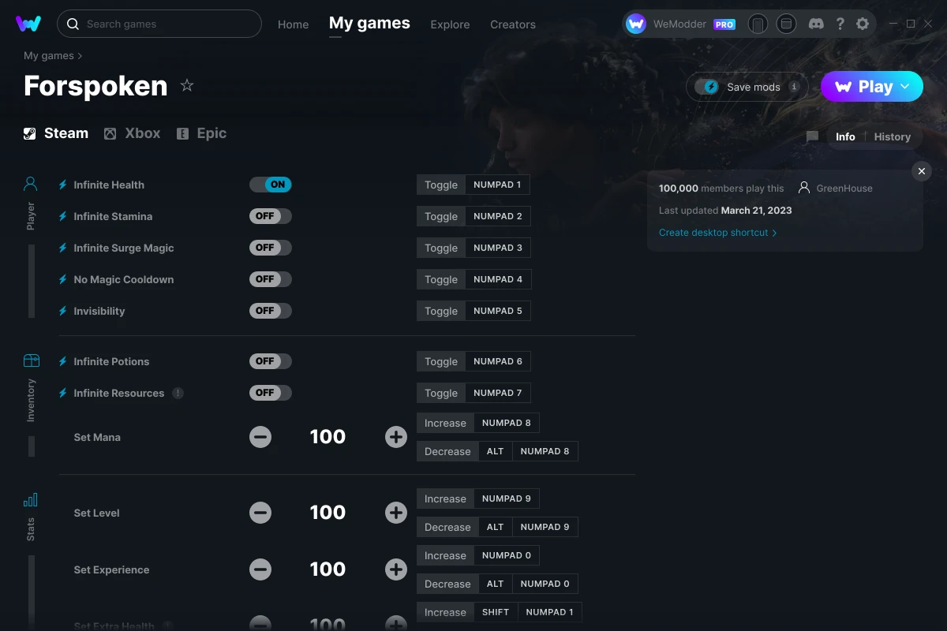This screenshot has height=631, width=947.
Task: Open the My games tab
Action: point(369,23)
